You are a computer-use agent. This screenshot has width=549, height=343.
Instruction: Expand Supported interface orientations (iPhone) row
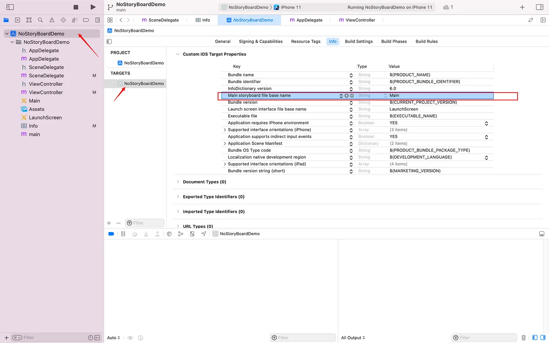(225, 130)
